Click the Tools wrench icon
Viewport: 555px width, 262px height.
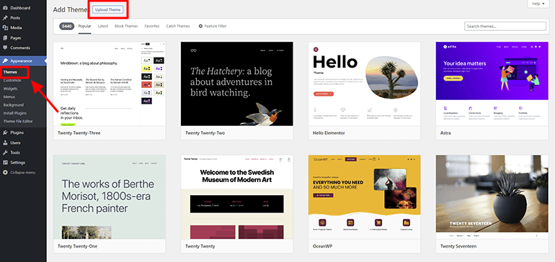point(5,153)
